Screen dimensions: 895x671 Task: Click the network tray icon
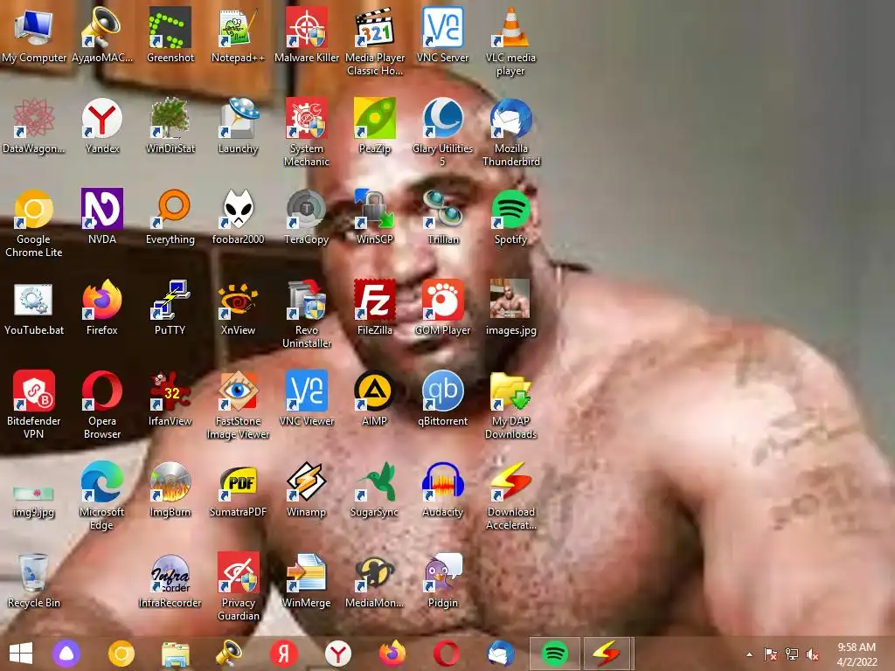pos(792,654)
